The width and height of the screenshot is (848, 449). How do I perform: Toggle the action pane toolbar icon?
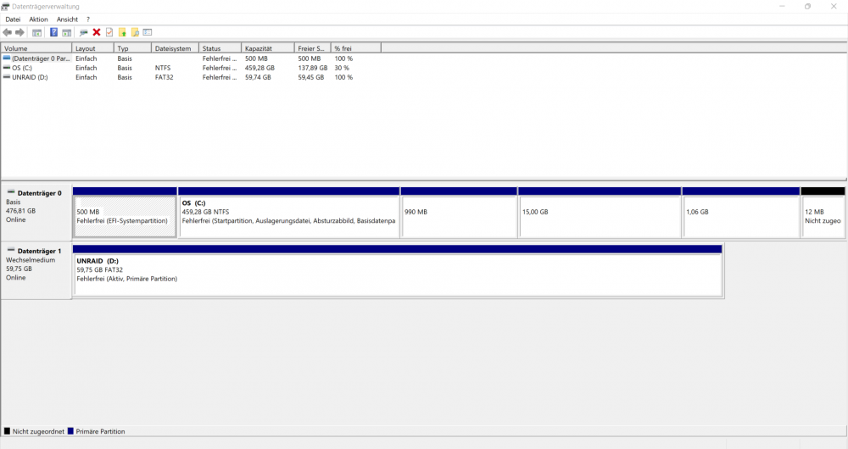66,32
